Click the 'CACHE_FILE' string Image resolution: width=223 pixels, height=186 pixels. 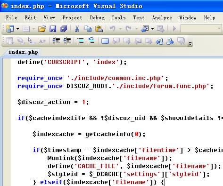click(x=97, y=166)
